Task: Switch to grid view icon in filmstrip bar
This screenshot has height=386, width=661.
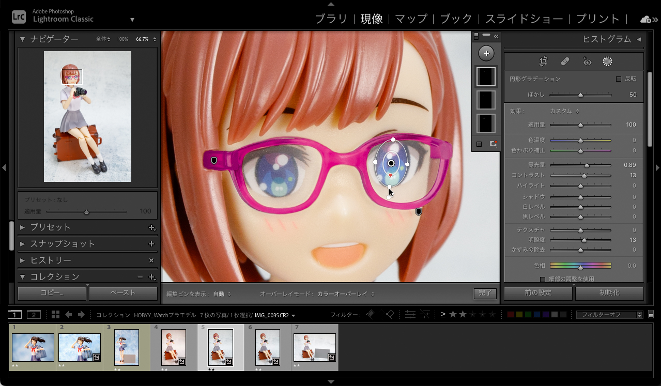Action: click(x=55, y=314)
